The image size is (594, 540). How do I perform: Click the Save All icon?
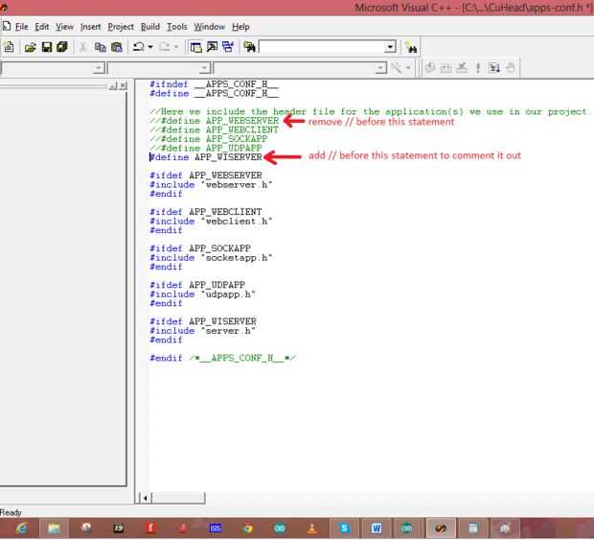[x=61, y=47]
